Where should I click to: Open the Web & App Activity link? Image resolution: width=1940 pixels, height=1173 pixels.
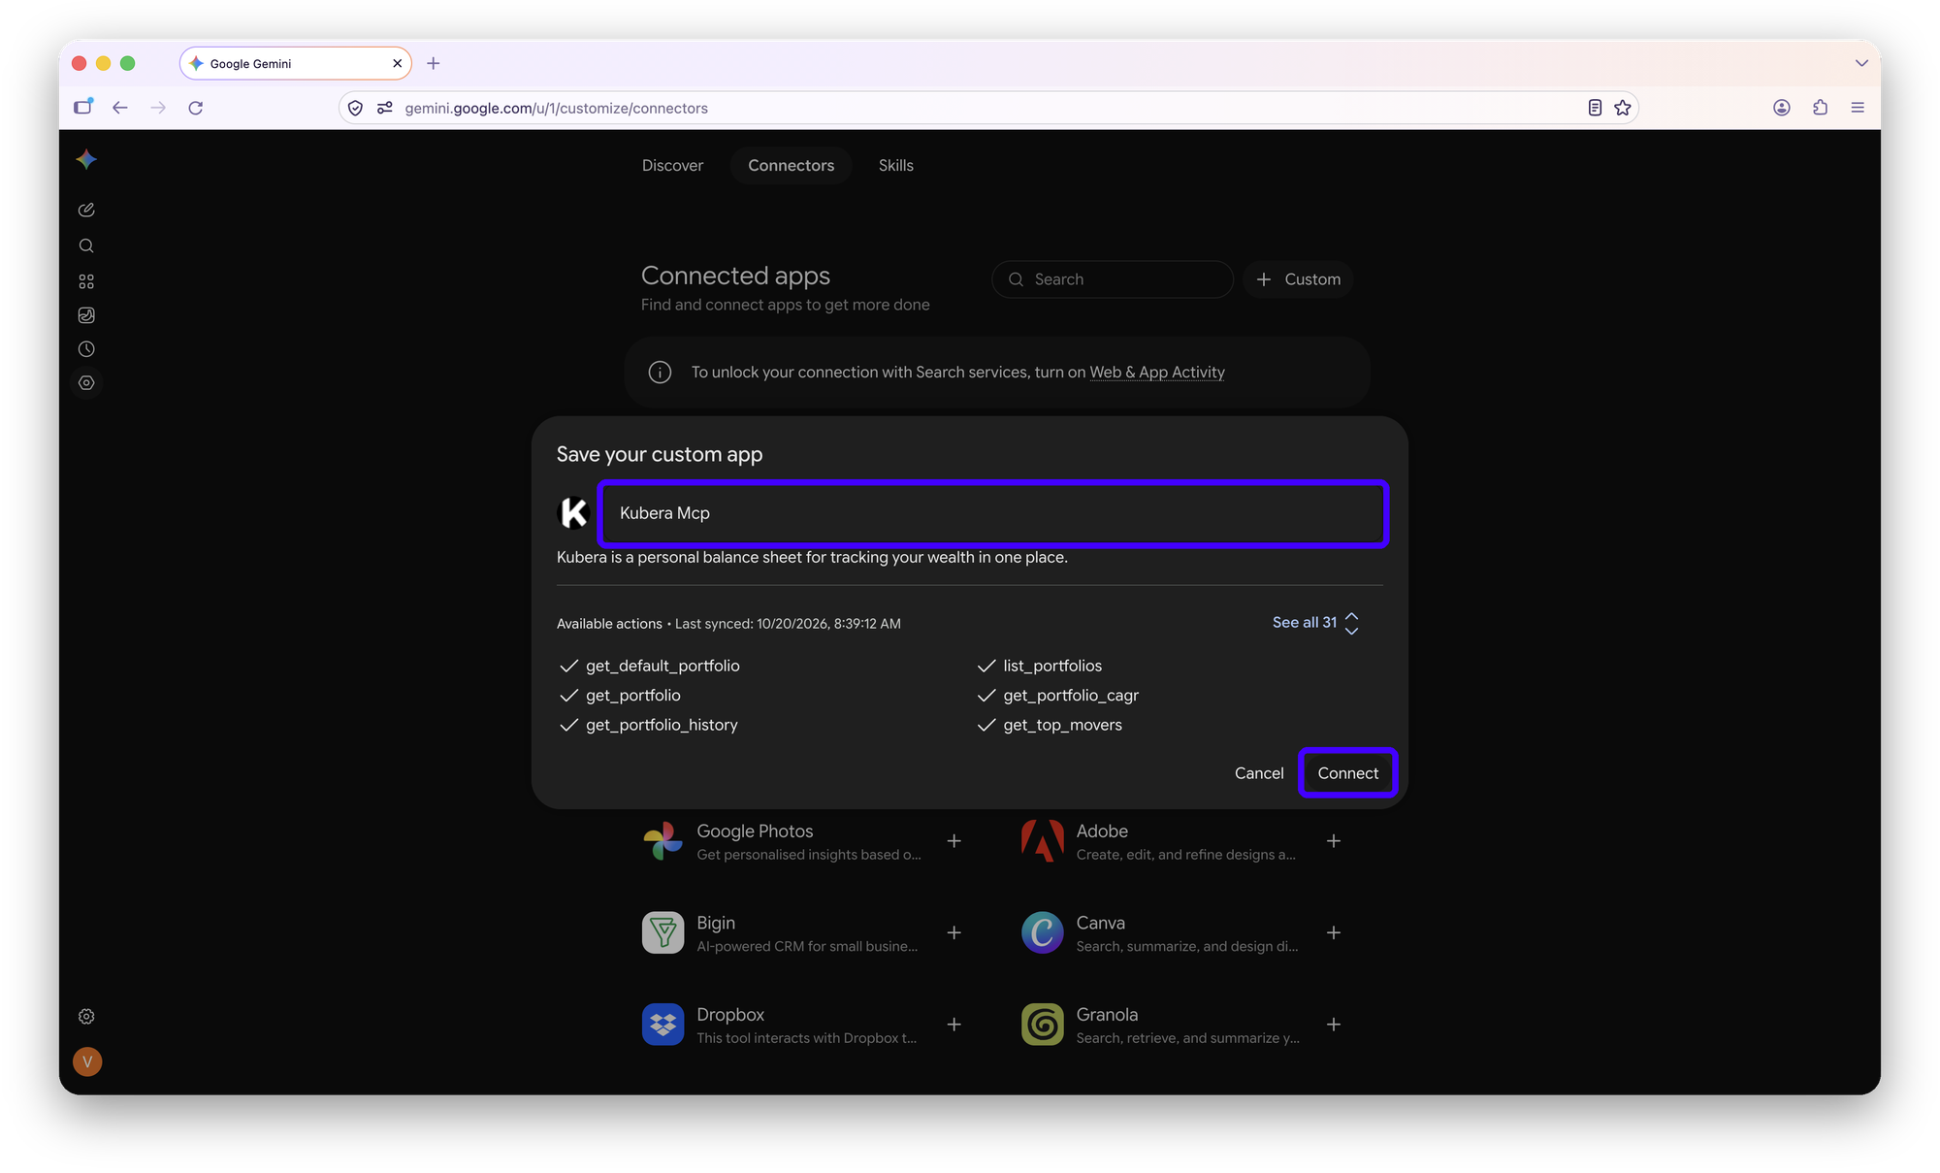(x=1156, y=373)
